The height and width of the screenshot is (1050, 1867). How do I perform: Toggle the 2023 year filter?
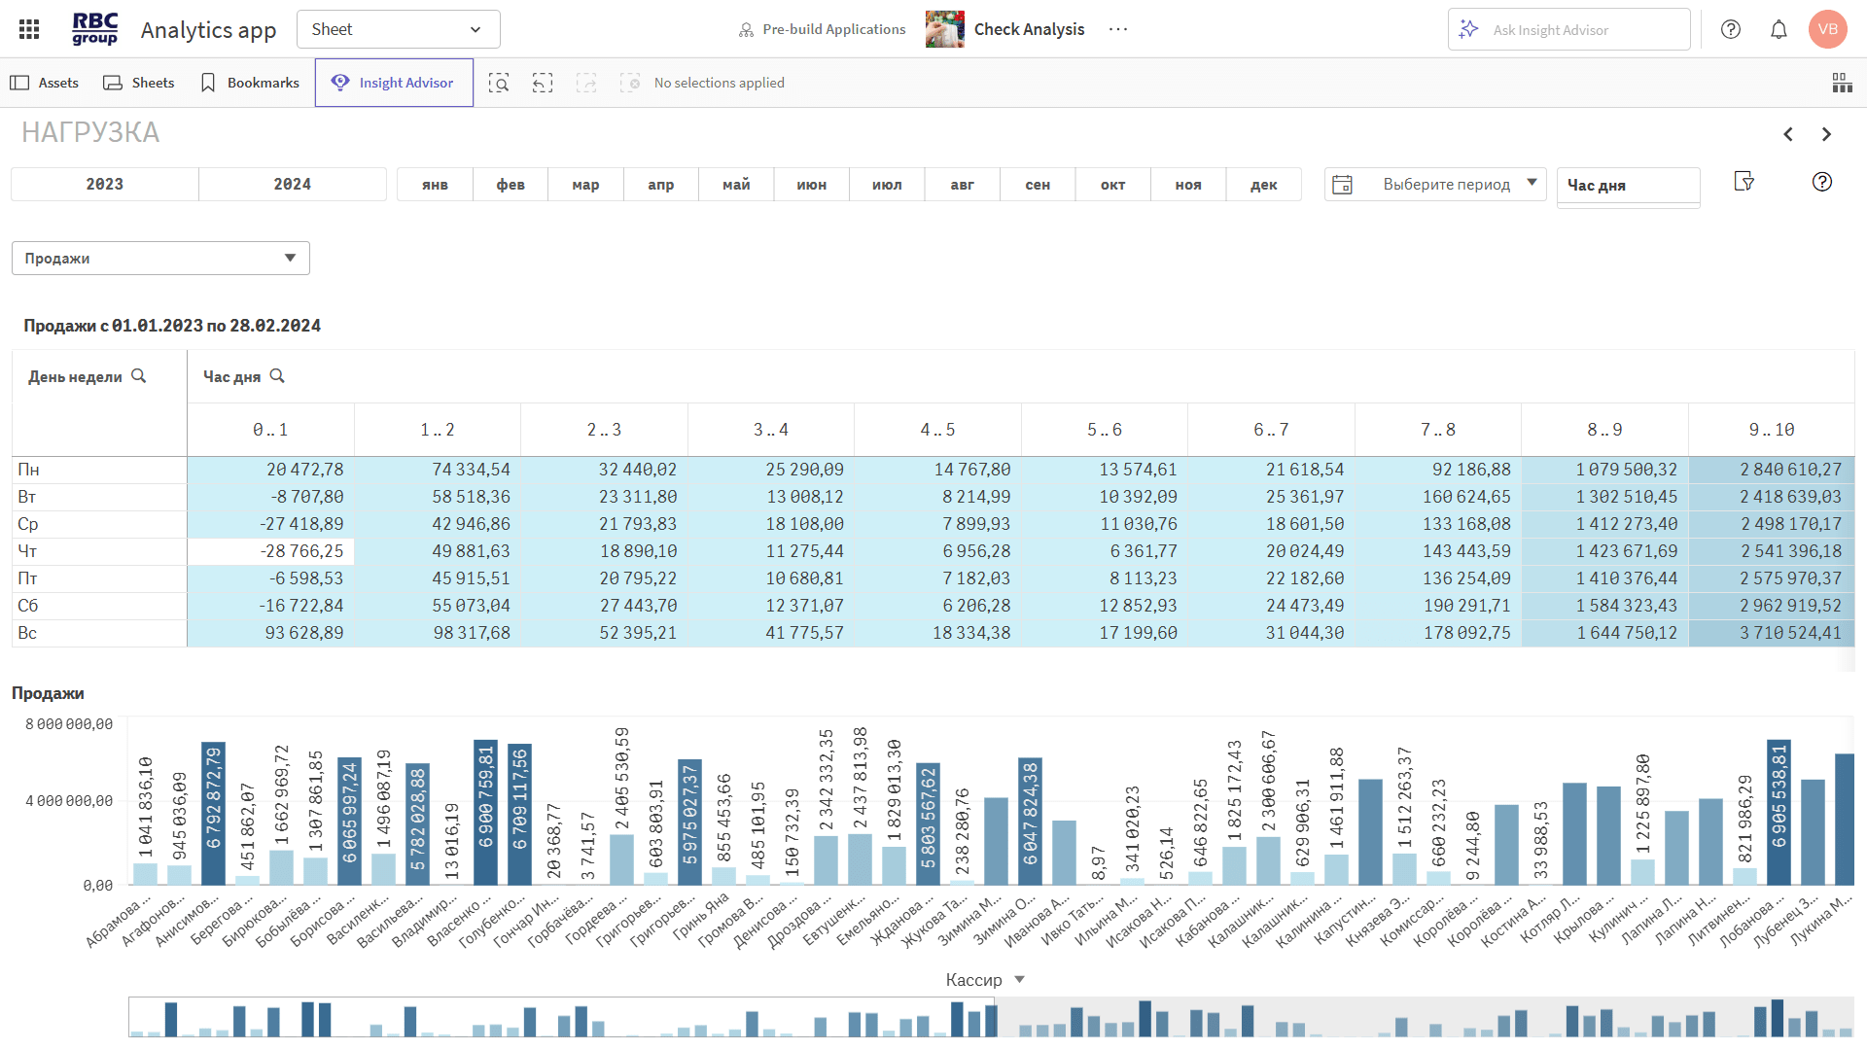[x=105, y=184]
